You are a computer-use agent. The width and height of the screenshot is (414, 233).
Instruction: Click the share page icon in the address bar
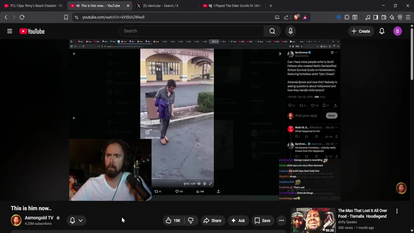286,17
